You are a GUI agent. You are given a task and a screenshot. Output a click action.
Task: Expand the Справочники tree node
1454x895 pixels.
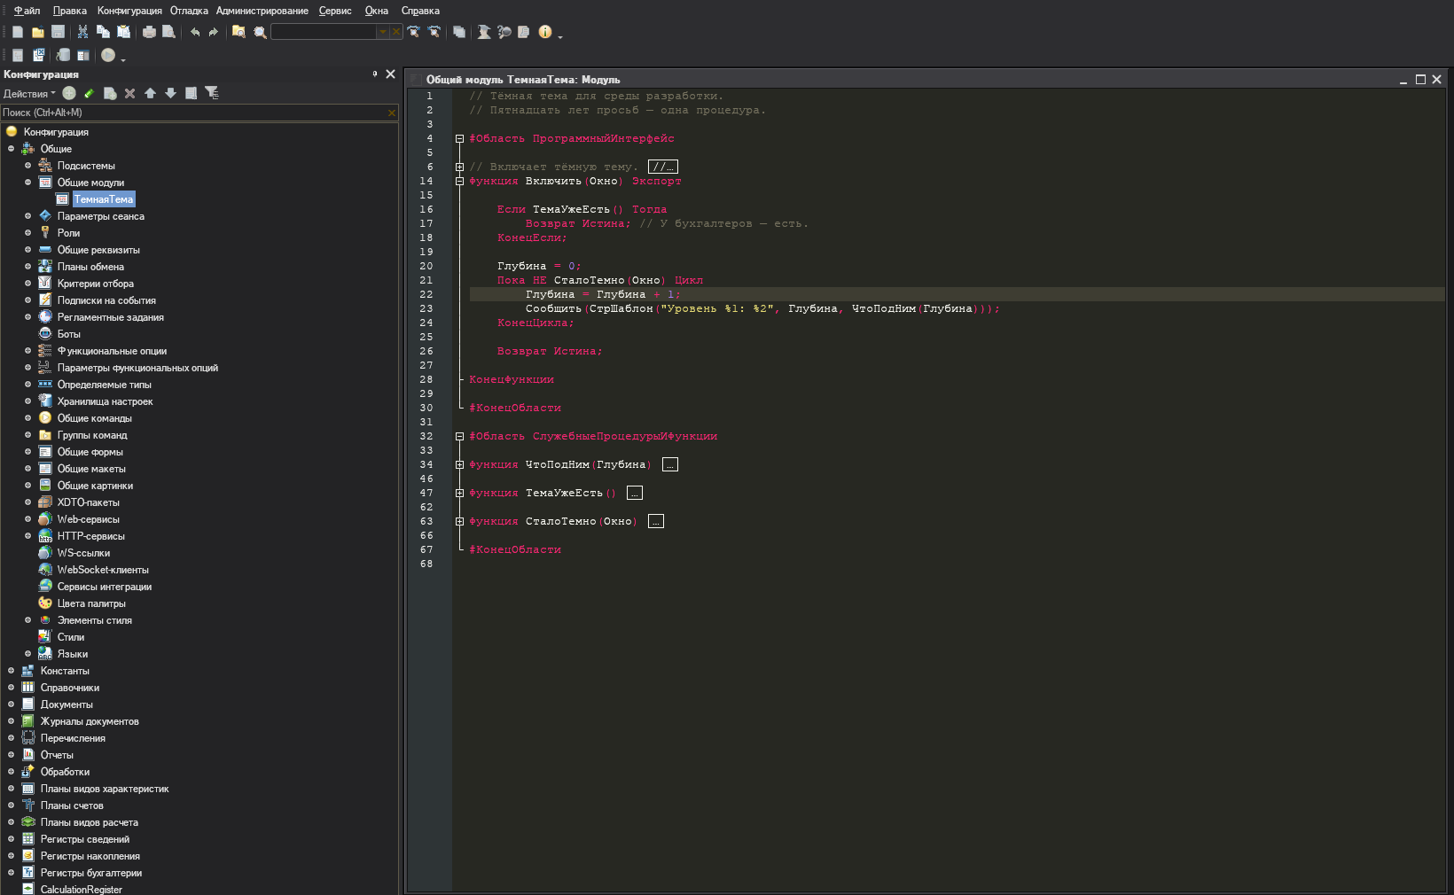coord(11,688)
